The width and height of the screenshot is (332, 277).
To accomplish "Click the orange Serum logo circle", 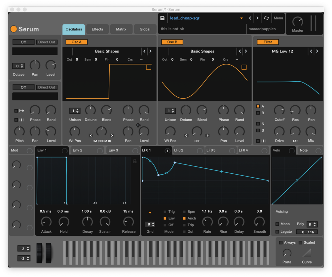I will pyautogui.click(x=14, y=29).
